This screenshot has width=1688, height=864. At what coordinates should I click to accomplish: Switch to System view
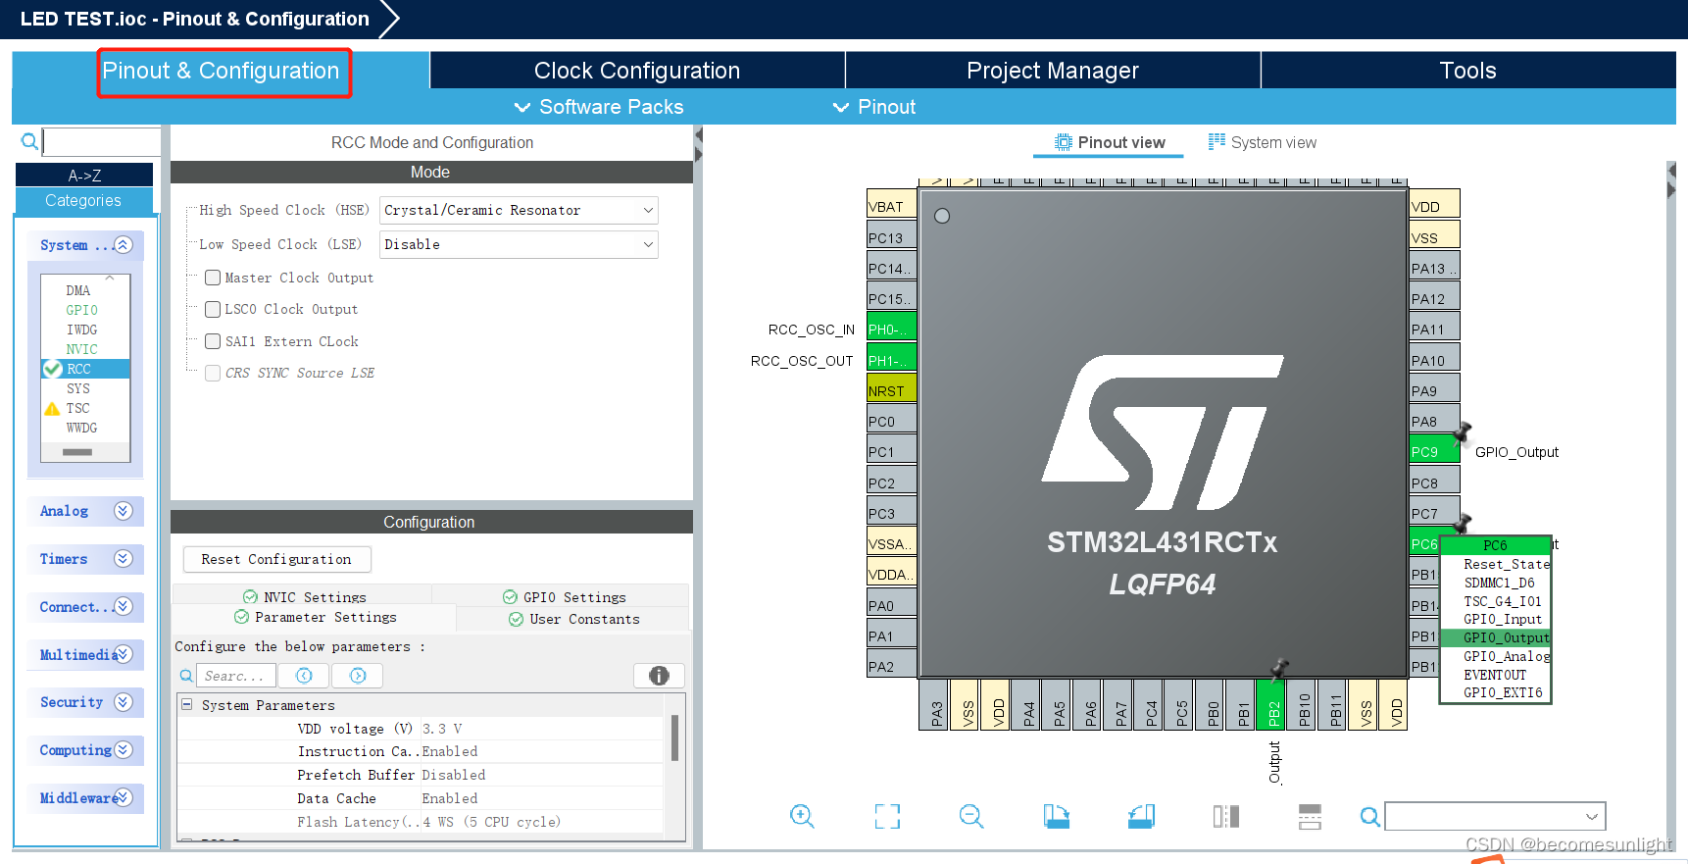[1263, 142]
